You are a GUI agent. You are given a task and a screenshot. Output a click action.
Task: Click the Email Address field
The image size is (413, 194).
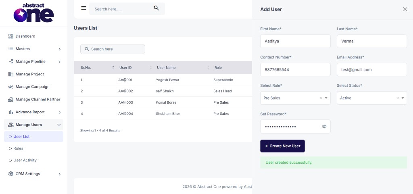372,69
